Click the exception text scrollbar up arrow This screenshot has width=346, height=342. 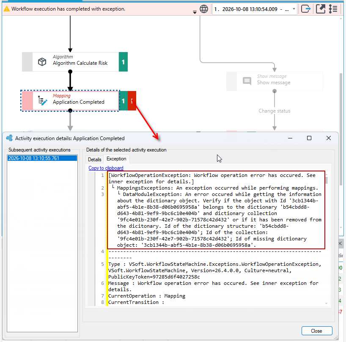pyautogui.click(x=327, y=175)
